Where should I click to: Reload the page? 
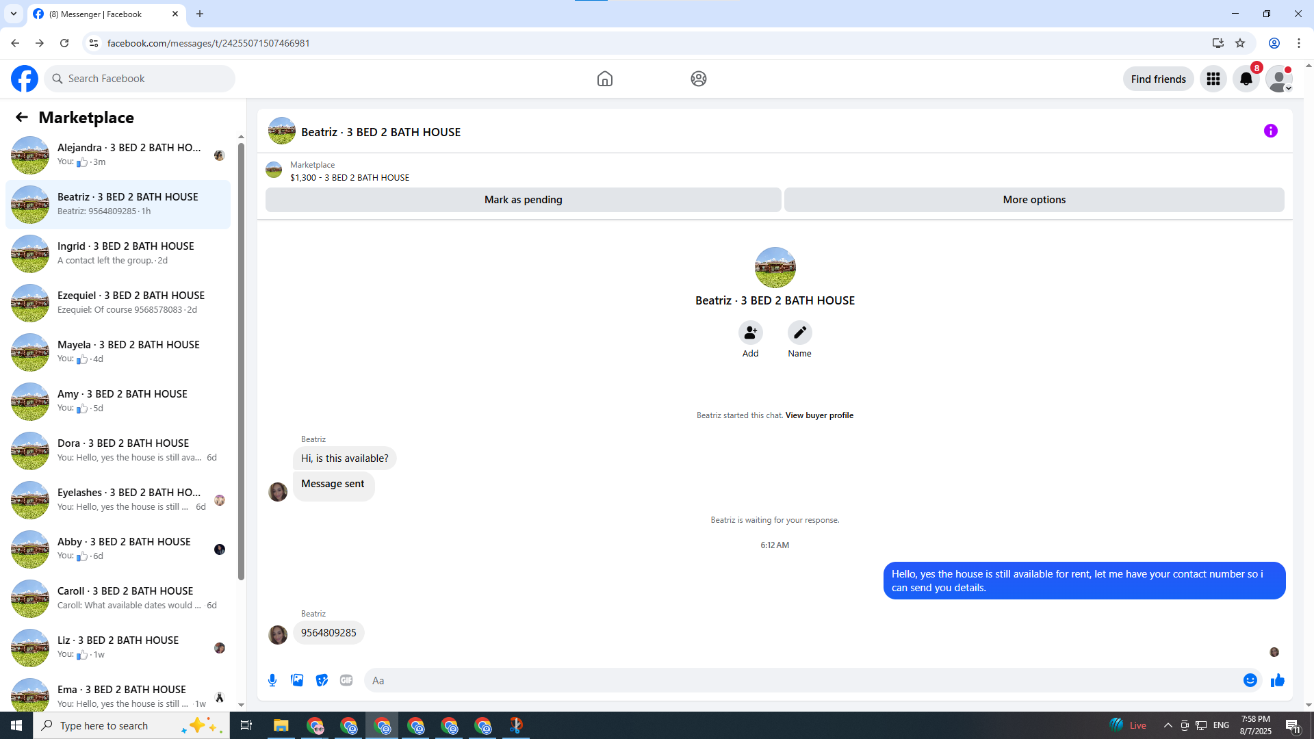[x=64, y=43]
